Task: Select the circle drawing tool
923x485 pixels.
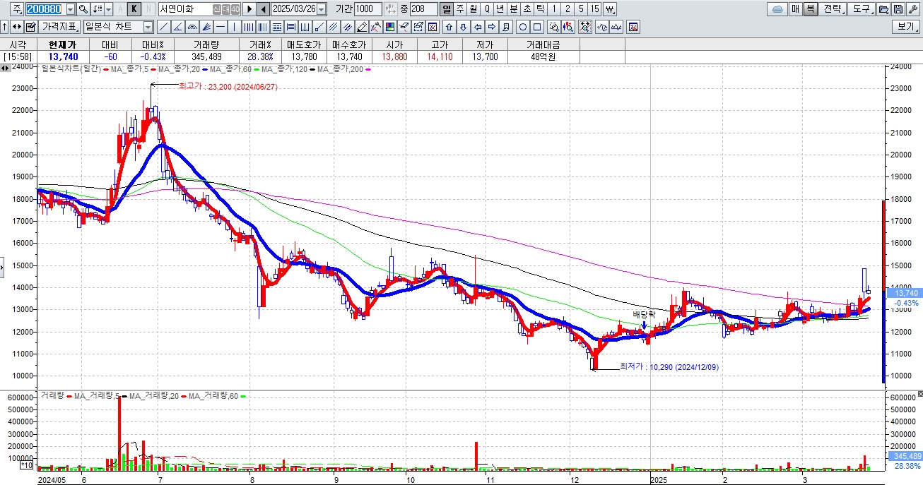Action: [523, 27]
